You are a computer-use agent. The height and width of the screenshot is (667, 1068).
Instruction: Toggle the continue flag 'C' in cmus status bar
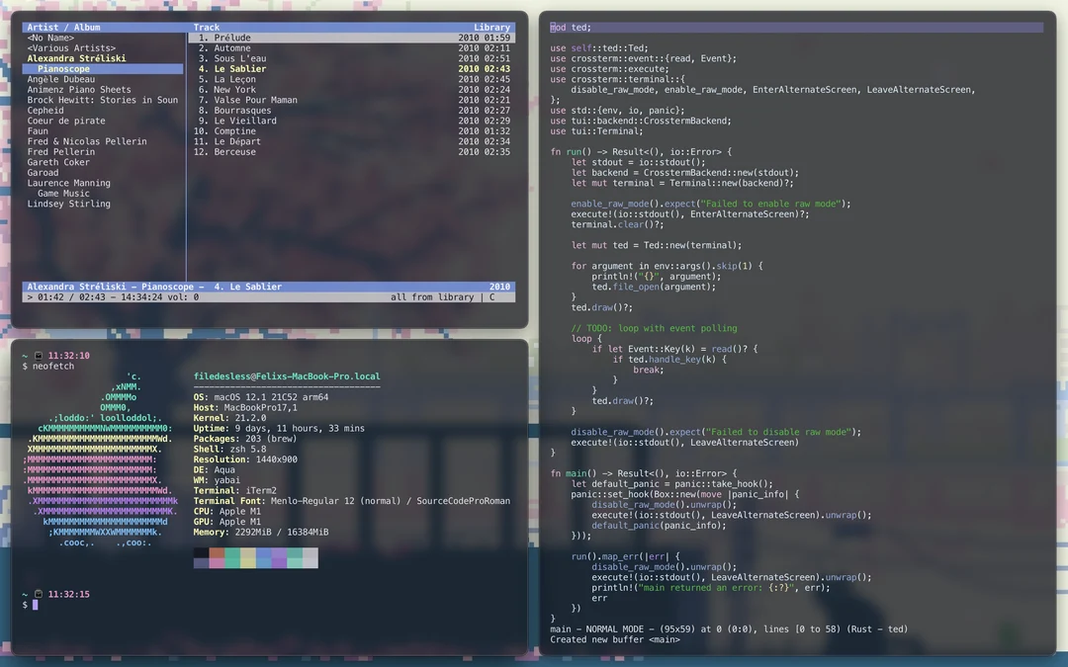point(491,297)
